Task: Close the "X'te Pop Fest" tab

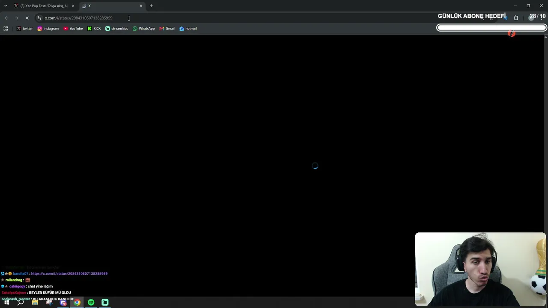Action: click(x=73, y=6)
